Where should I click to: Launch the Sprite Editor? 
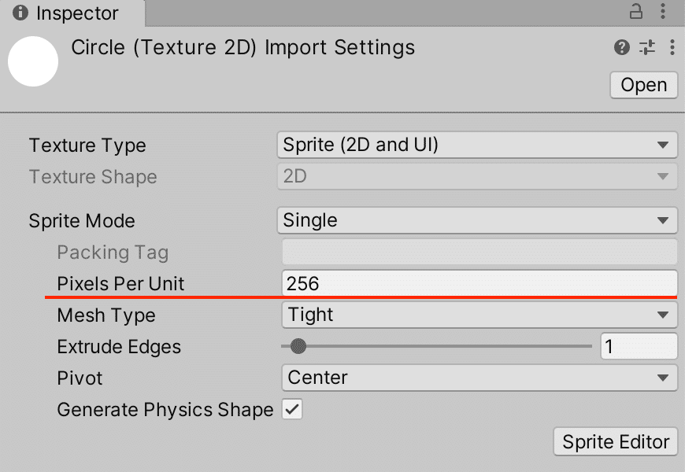point(615,441)
